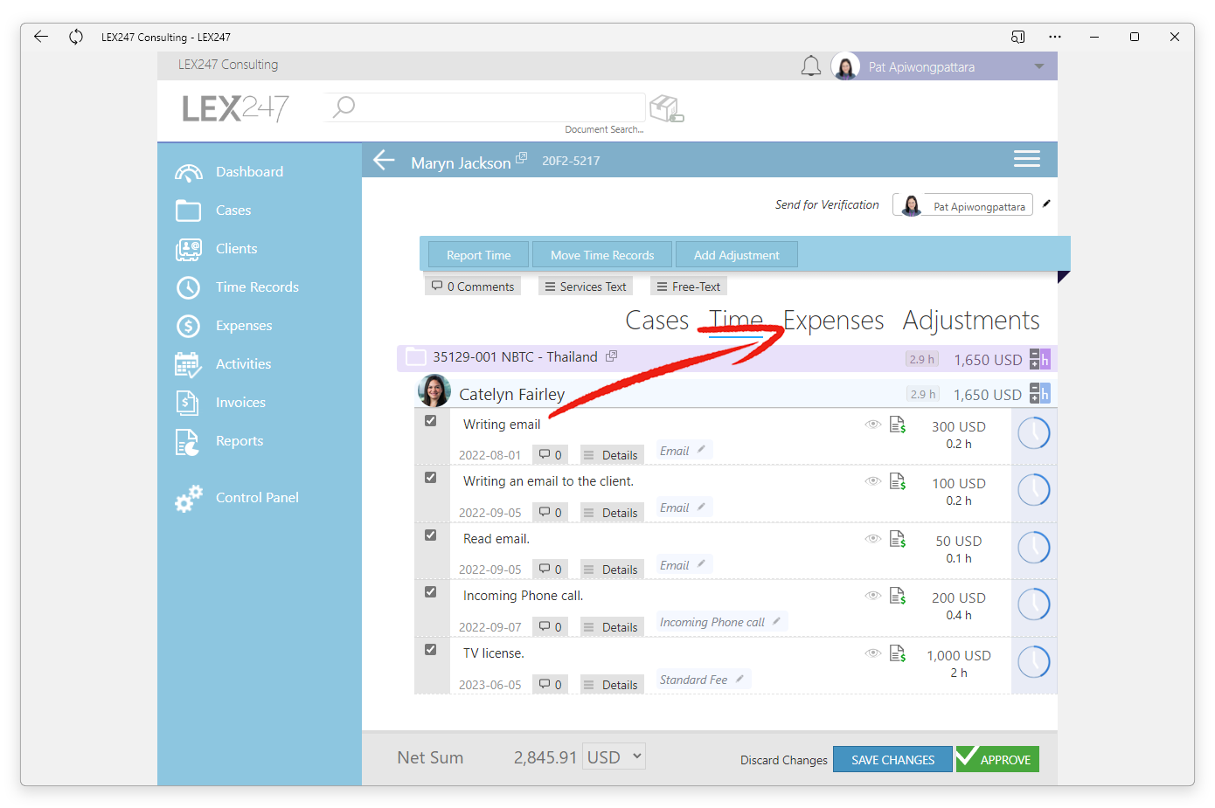Open invoice document icon for TV license
The height and width of the screenshot is (808, 1215).
(898, 653)
